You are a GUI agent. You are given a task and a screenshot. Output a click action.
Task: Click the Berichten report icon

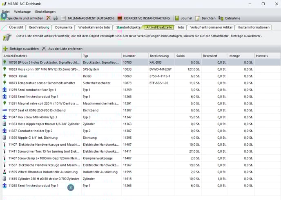[197, 18]
